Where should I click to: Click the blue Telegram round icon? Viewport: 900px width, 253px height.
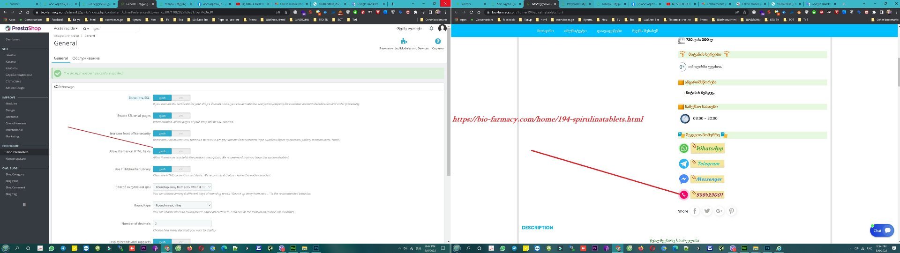[684, 164]
